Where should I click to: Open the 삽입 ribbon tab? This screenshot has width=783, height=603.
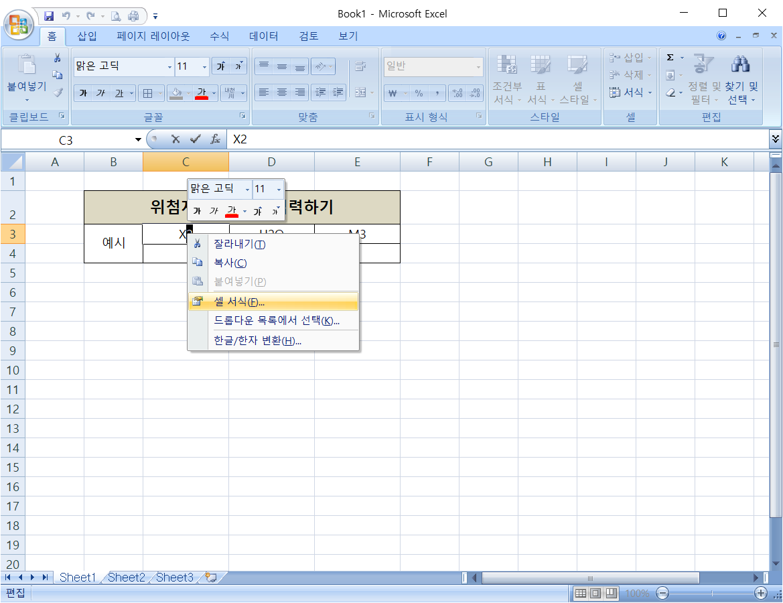pyautogui.click(x=87, y=36)
